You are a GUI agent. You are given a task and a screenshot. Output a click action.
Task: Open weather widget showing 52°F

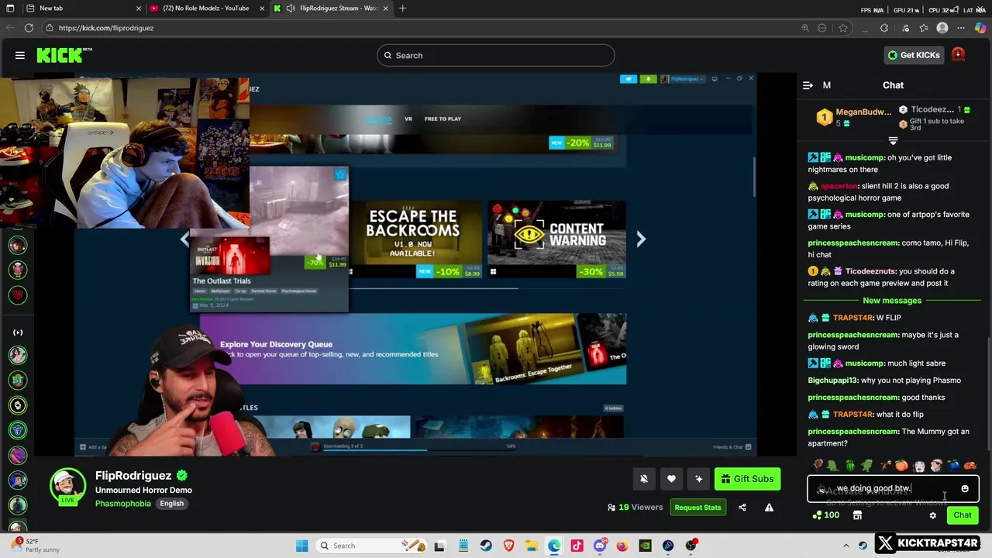[35, 546]
